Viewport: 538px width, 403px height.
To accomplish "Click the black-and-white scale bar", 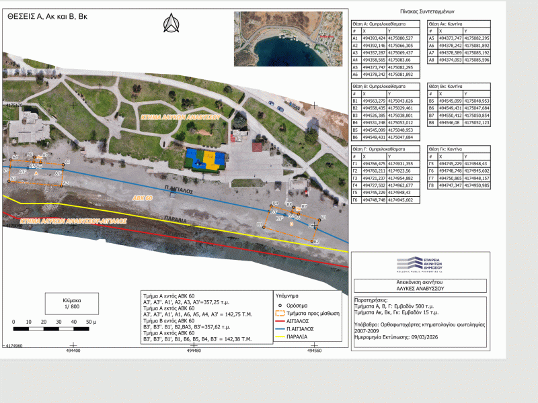I will tap(51, 329).
